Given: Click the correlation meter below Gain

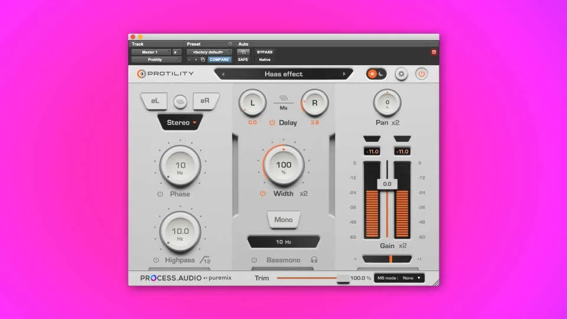Looking at the screenshot, I should click(387, 259).
